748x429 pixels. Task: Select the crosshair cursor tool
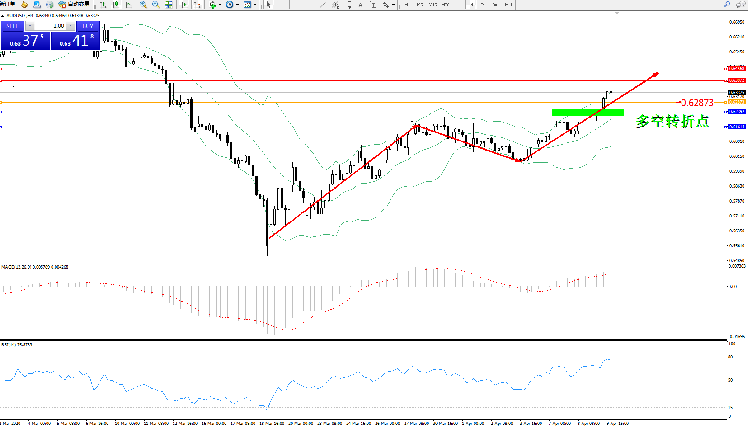pos(282,5)
